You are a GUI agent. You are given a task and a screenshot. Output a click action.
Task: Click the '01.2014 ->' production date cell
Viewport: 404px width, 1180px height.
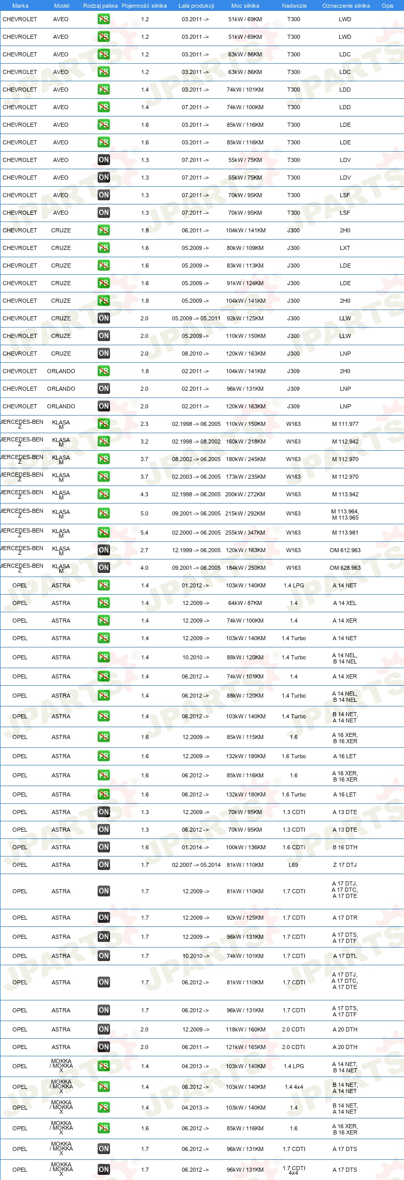195,847
